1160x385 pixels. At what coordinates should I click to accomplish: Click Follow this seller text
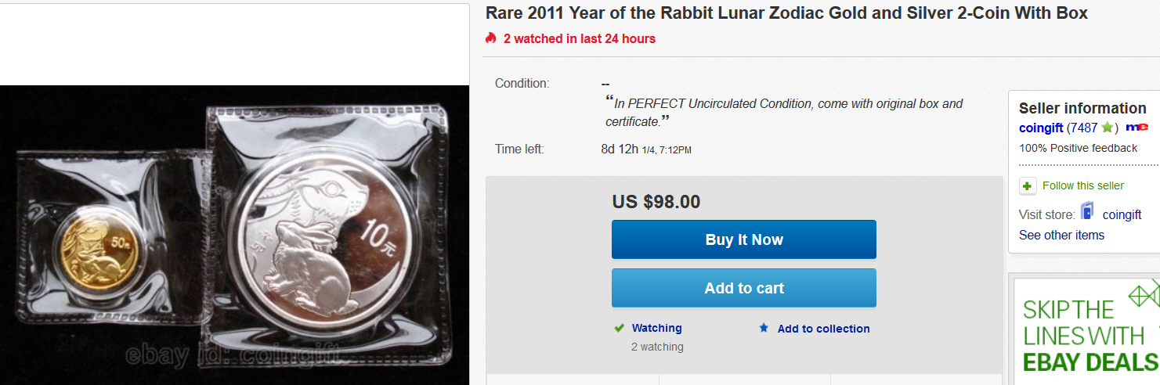click(x=1083, y=185)
